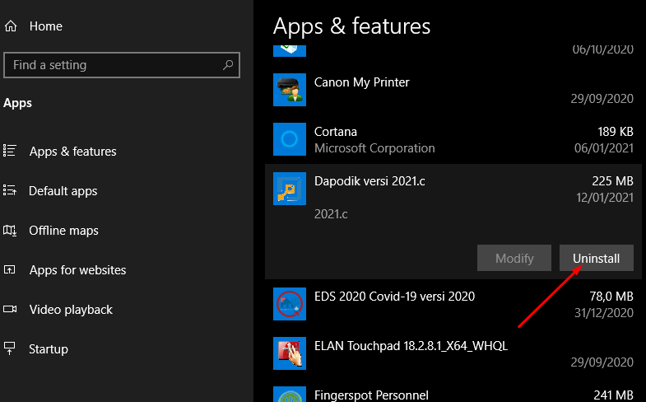Click the 78,0 MB size value
This screenshot has width=646, height=402.
tap(611, 297)
